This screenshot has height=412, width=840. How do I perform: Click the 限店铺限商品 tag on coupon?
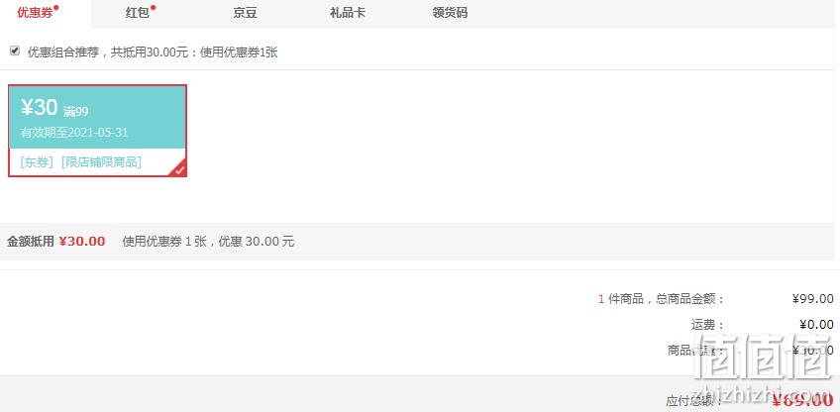(101, 162)
